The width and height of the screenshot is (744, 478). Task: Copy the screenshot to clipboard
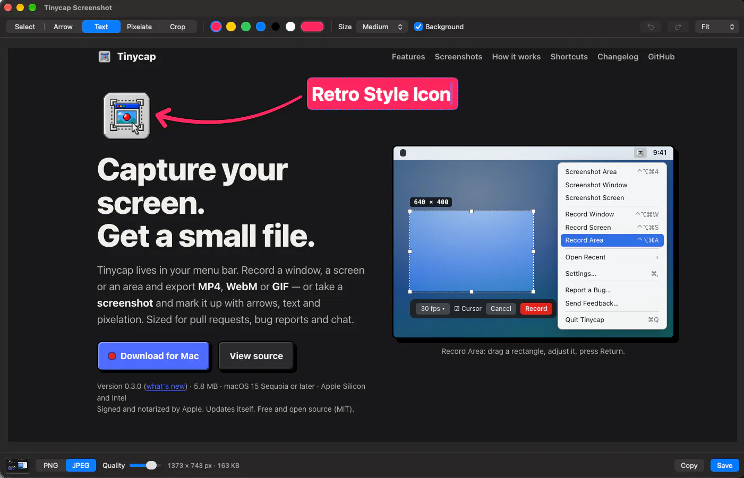[x=689, y=465]
